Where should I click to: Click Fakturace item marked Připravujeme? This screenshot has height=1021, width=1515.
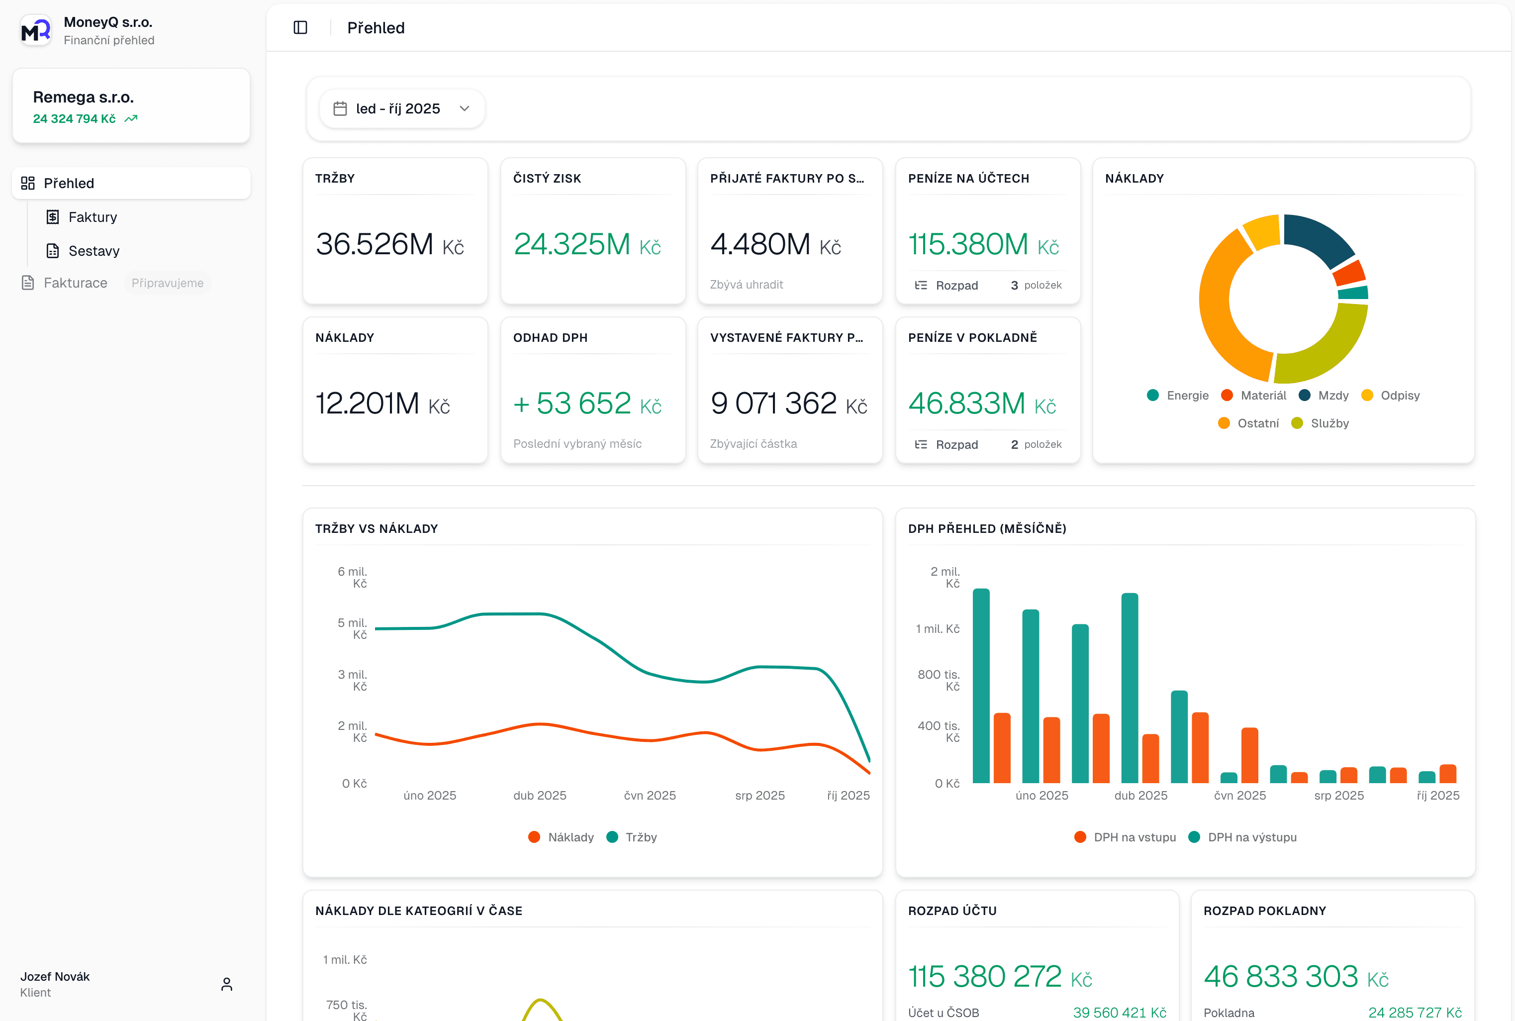coord(76,283)
